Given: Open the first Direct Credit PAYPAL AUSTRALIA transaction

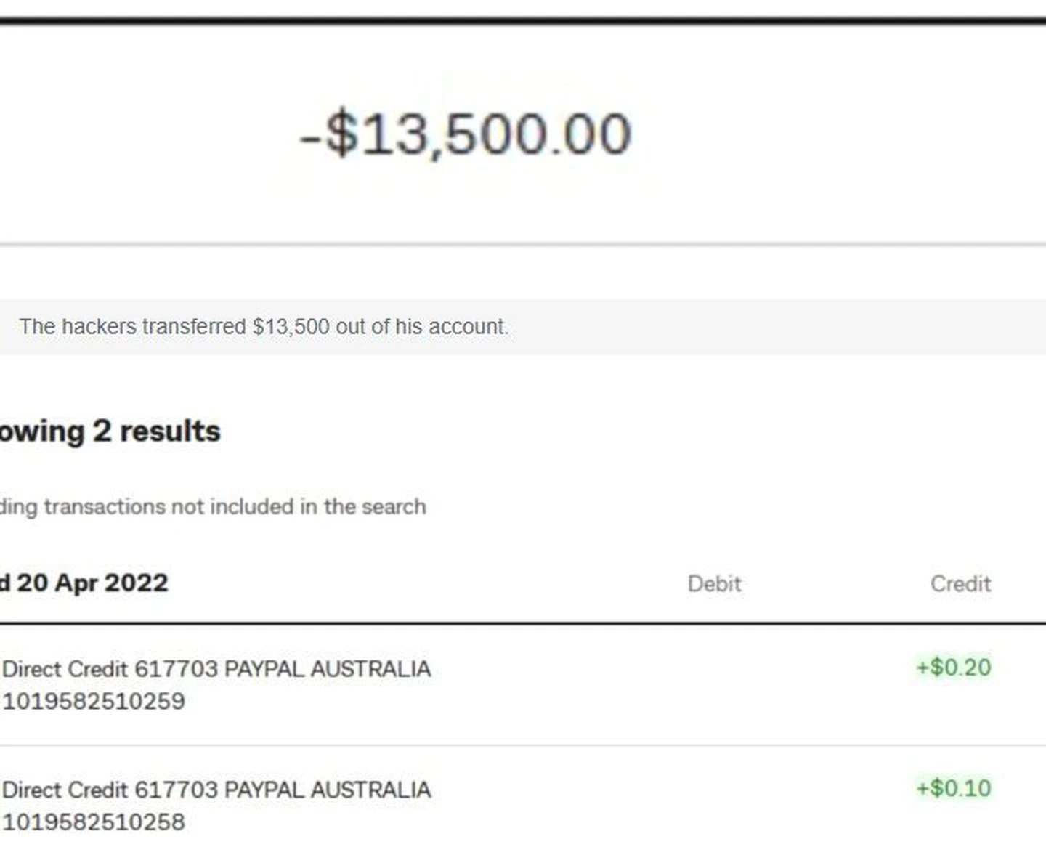Looking at the screenshot, I should click(x=216, y=669).
